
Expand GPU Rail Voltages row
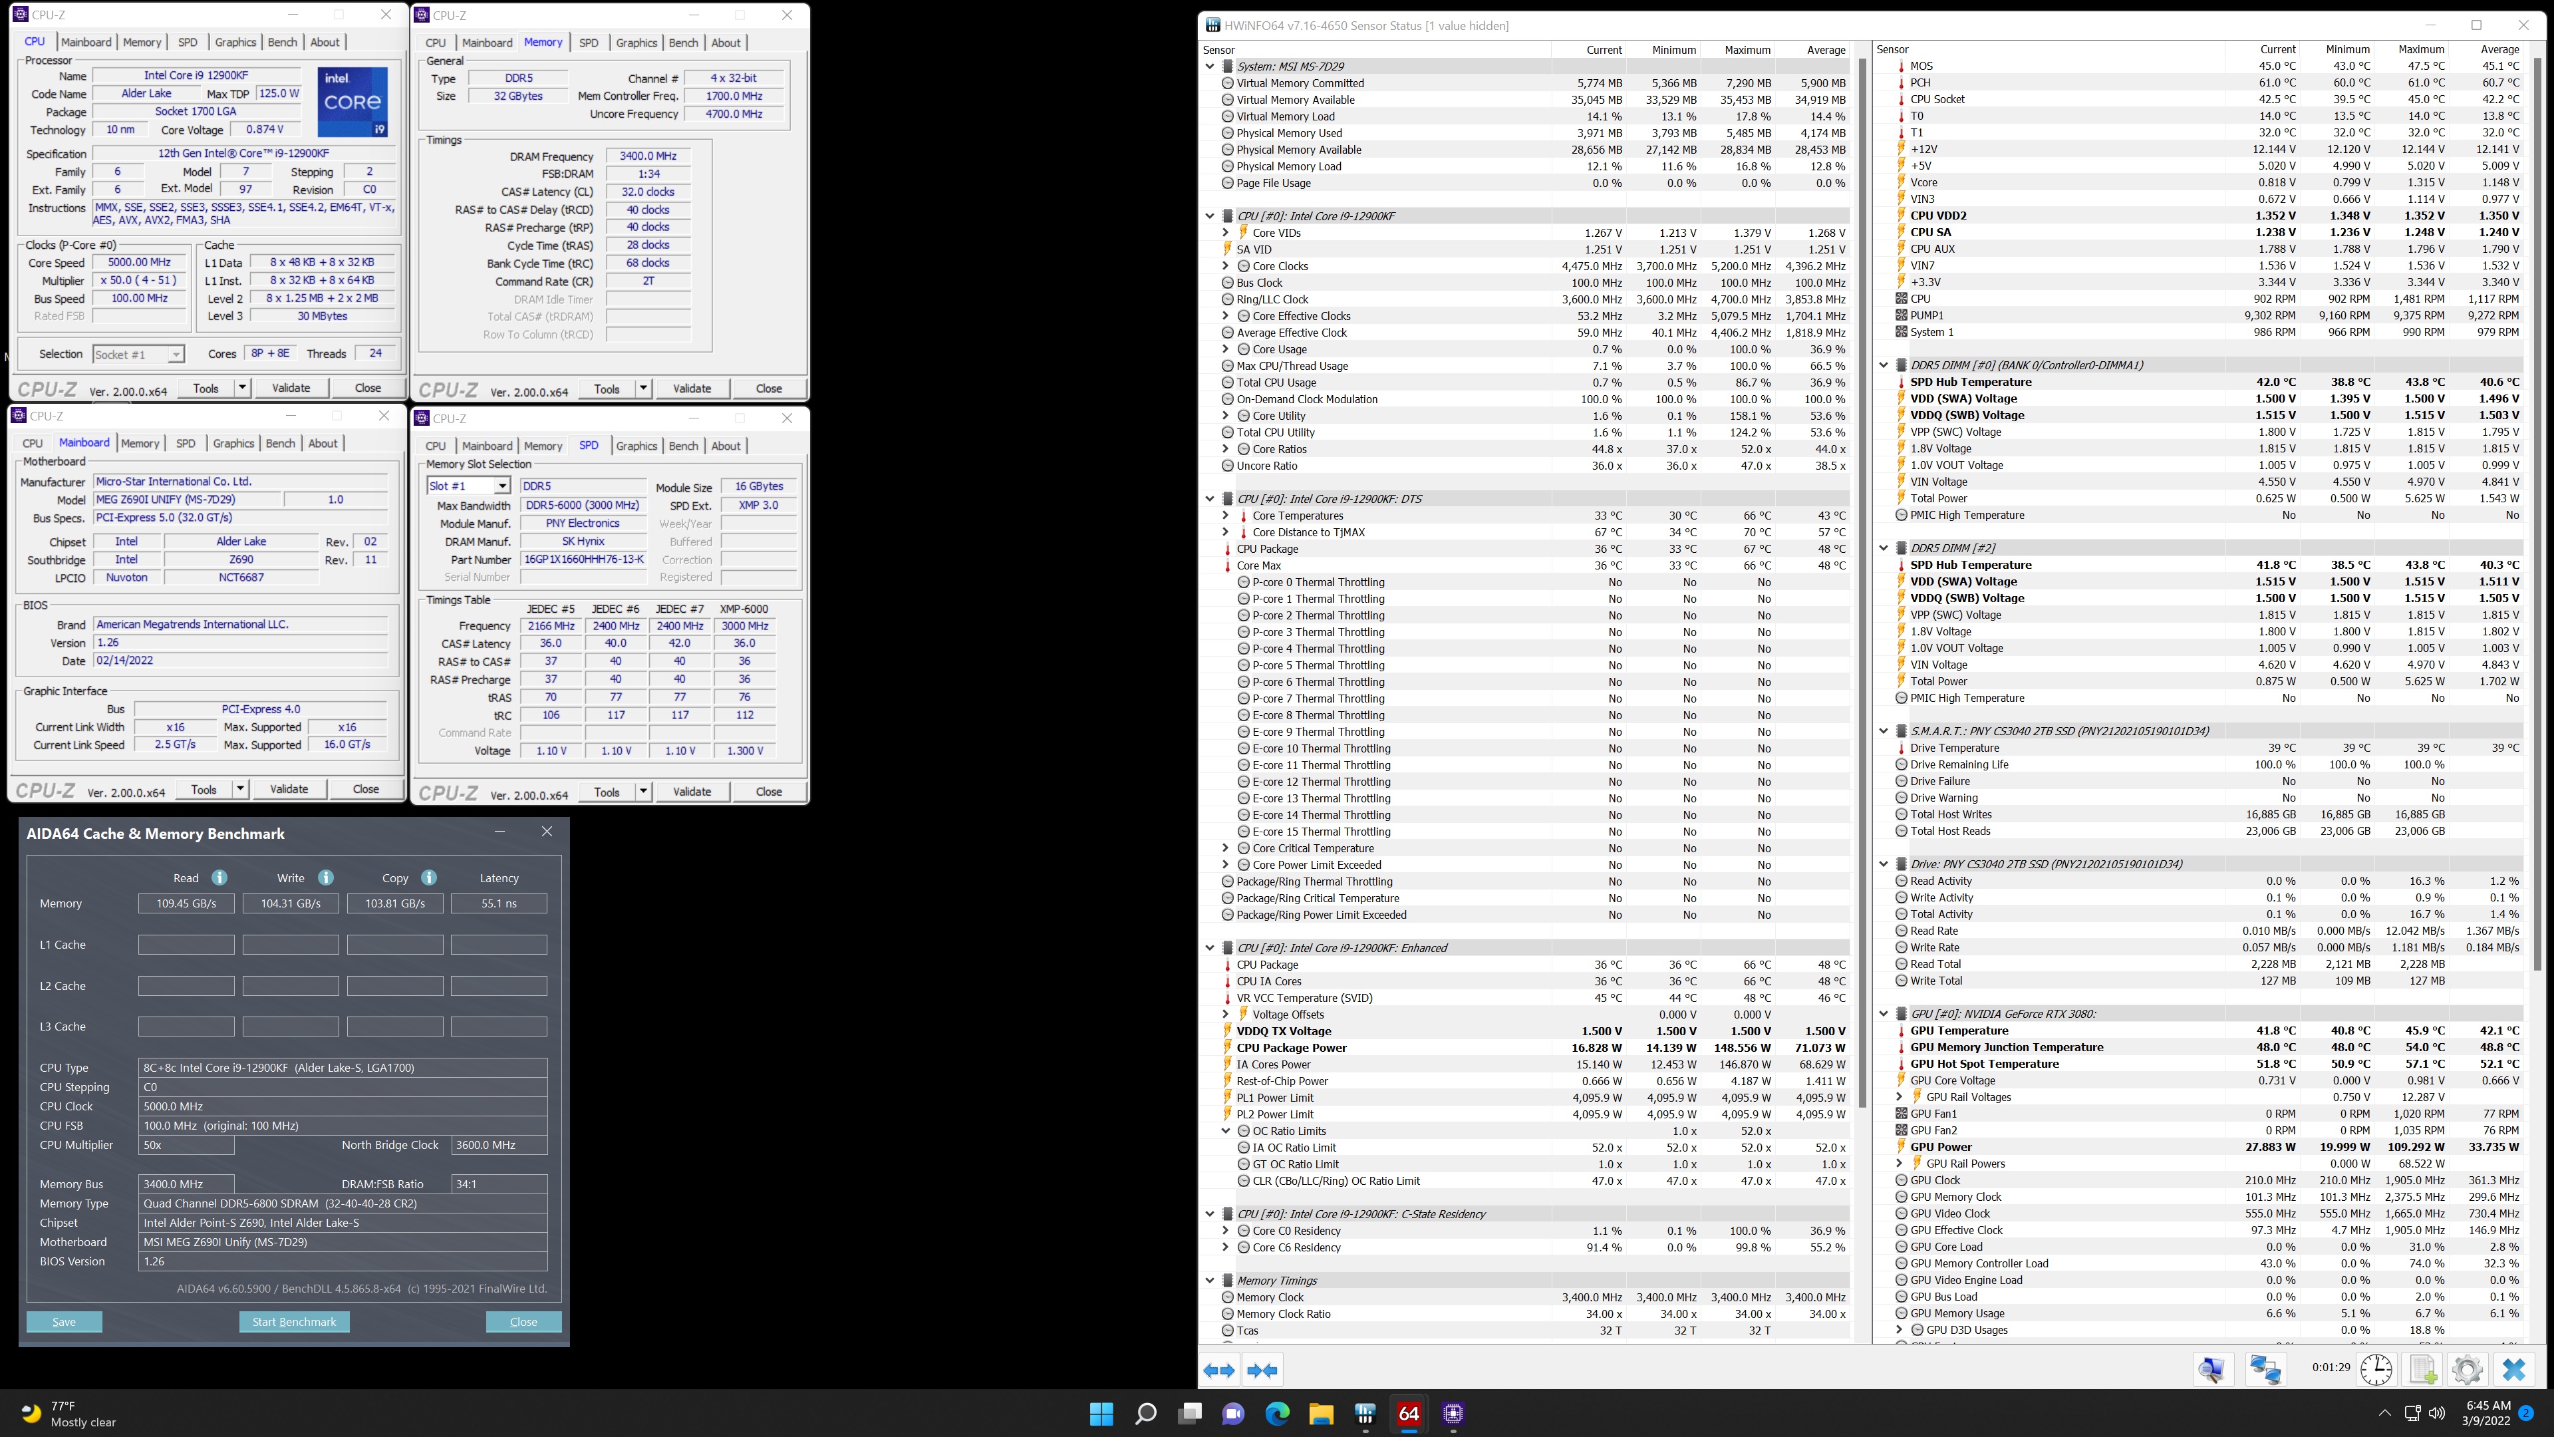point(1900,1097)
